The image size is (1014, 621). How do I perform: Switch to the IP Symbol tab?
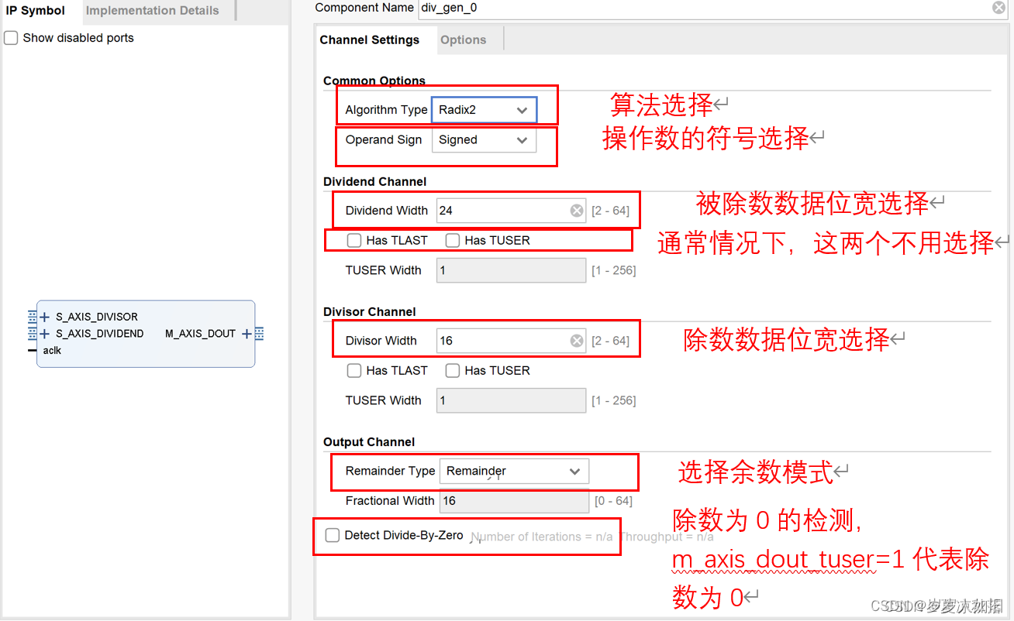pos(36,11)
